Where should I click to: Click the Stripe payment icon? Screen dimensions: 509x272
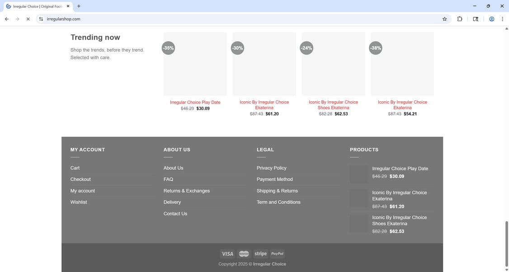point(260,254)
